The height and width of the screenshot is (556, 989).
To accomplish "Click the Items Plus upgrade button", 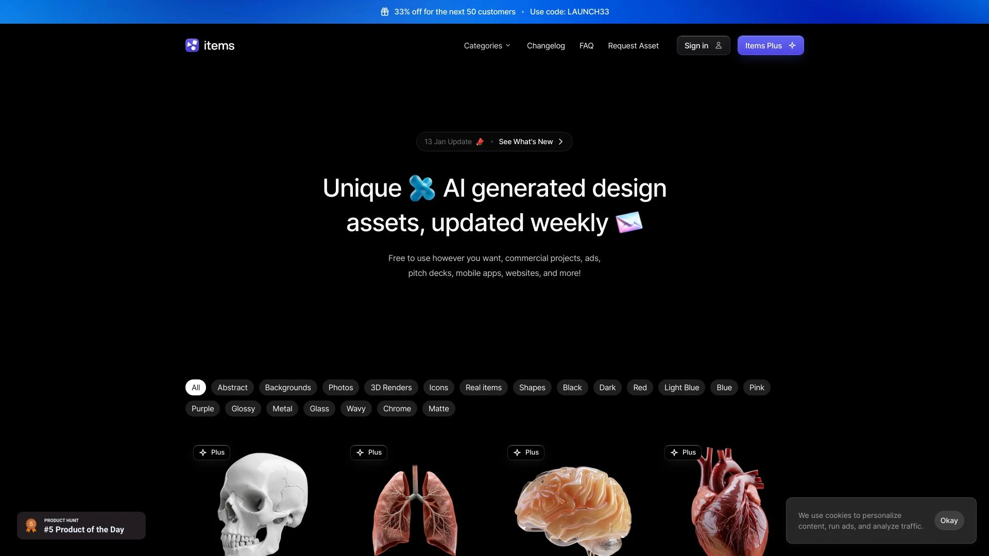I will click(770, 45).
